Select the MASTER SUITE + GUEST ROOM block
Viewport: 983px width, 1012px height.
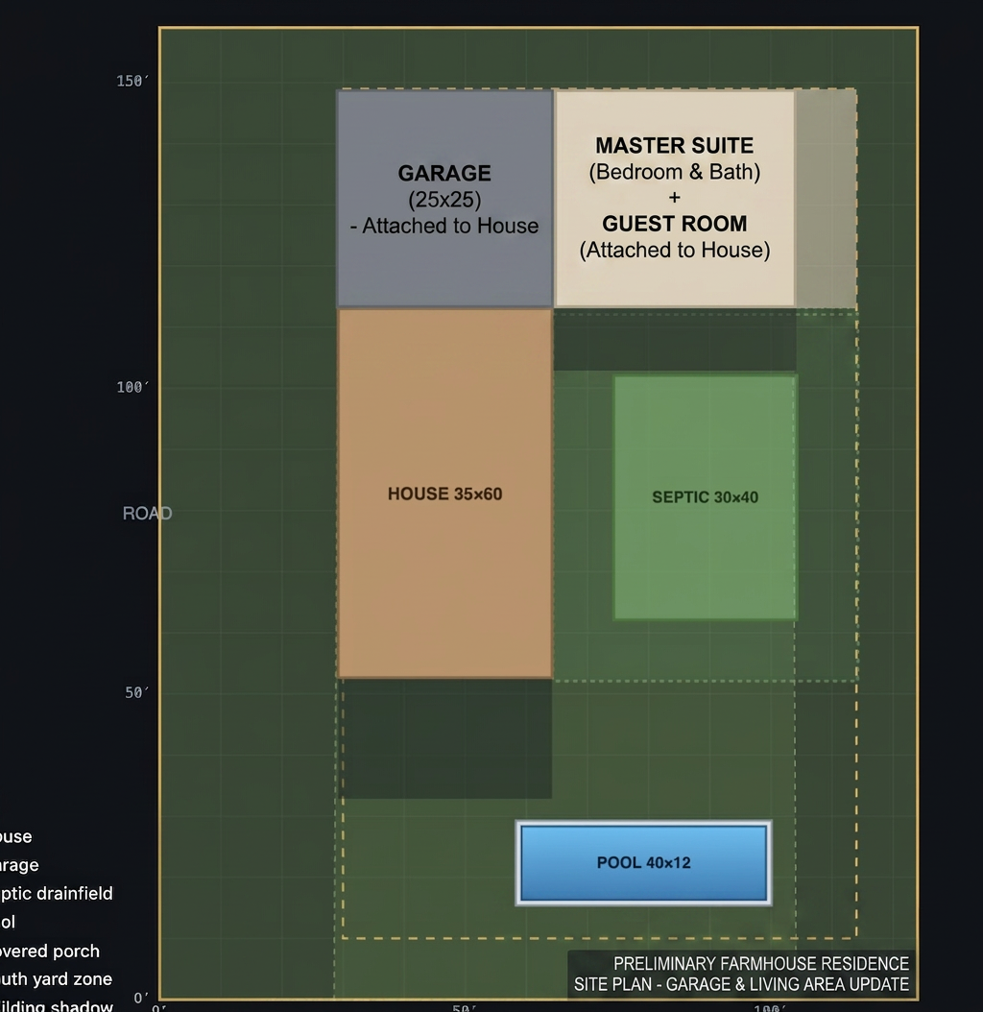(x=675, y=198)
